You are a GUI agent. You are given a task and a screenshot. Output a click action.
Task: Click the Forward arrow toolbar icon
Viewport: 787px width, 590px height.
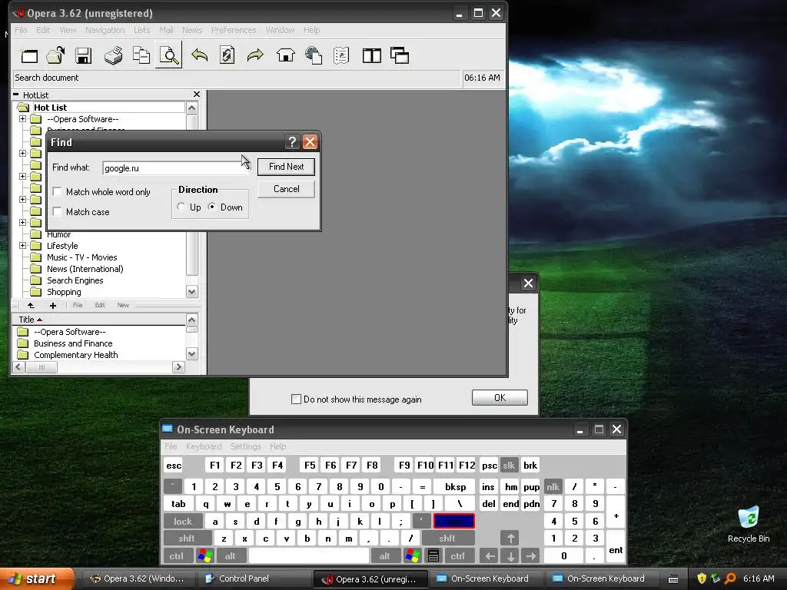[x=255, y=55]
